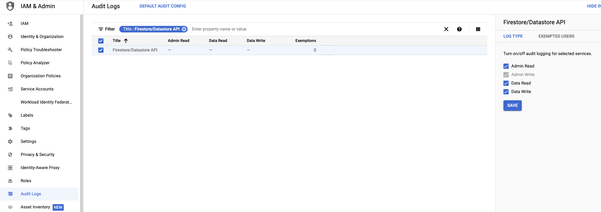This screenshot has width=601, height=212.
Task: Click the disabled Admin Write checkbox
Action: point(506,75)
